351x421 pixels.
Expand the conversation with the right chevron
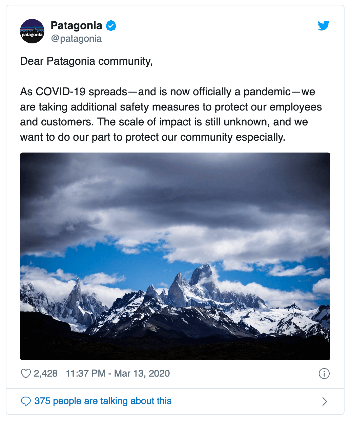click(x=325, y=401)
